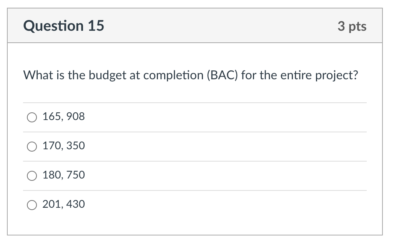
Task: Click the answer label text 165, 908
Action: point(63,117)
